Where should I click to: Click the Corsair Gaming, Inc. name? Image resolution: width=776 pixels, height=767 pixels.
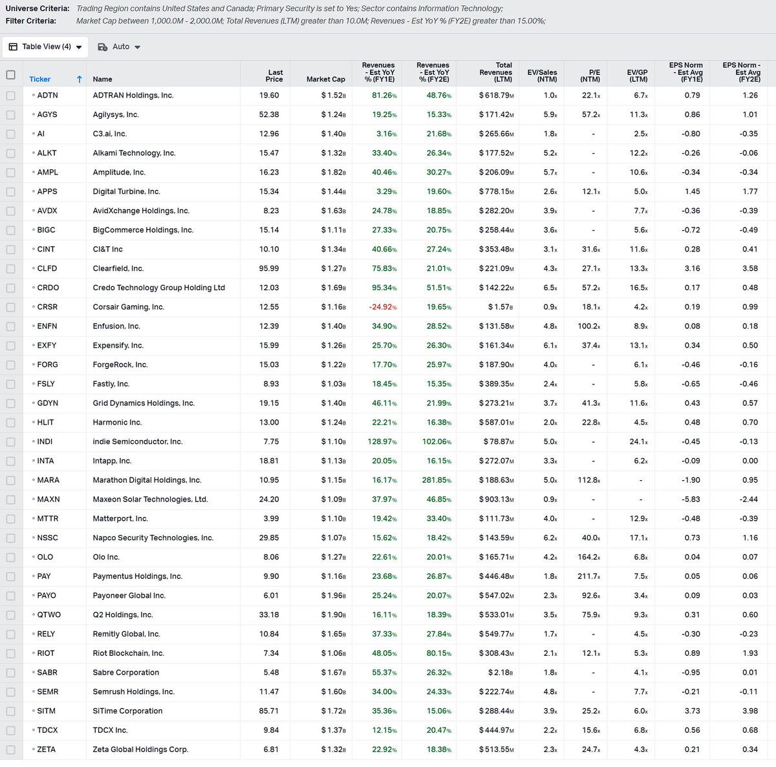(129, 308)
